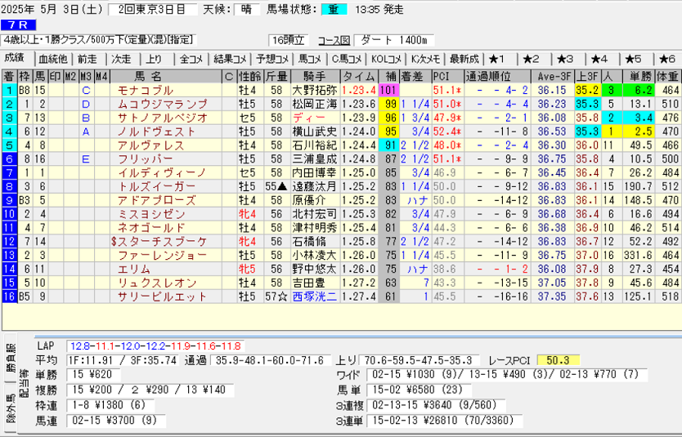Switch to the 血統他 tab

[53, 59]
